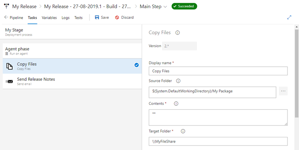The height and width of the screenshot is (150, 299).
Task: Click the Copy Files task document icon
Action: click(9, 66)
